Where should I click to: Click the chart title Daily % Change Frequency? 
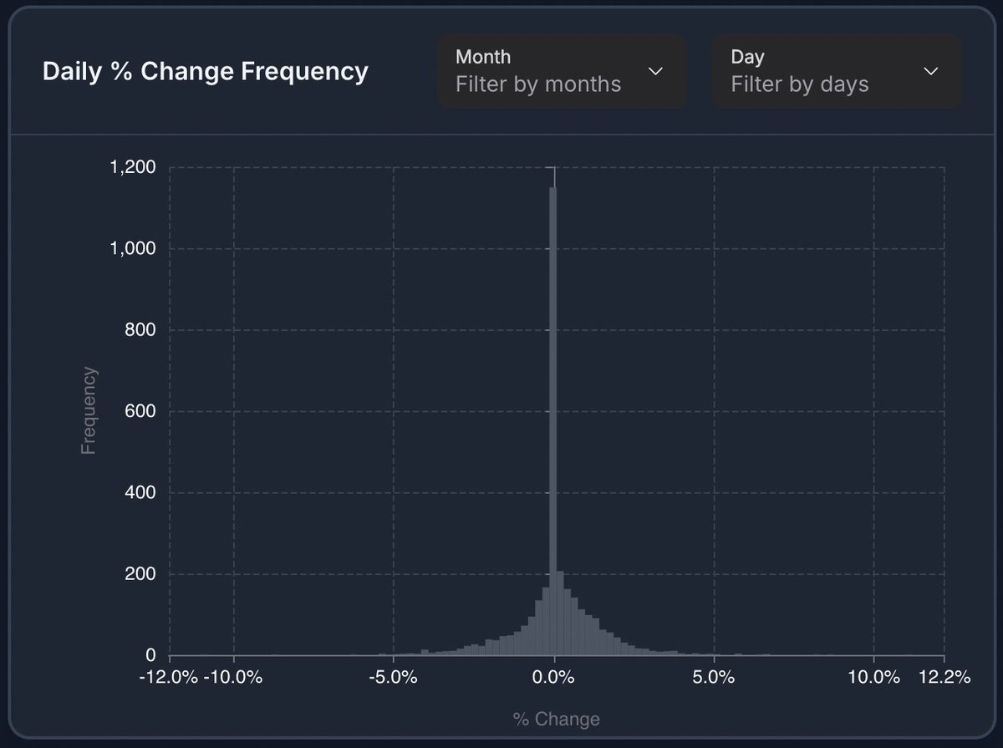(x=205, y=72)
